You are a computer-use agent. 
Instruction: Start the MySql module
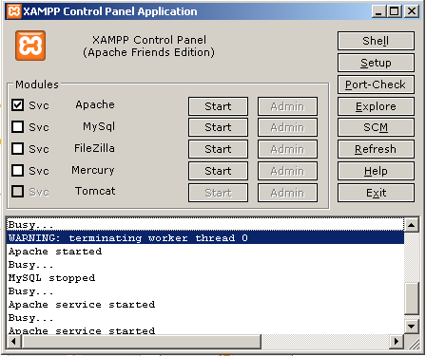tap(218, 127)
